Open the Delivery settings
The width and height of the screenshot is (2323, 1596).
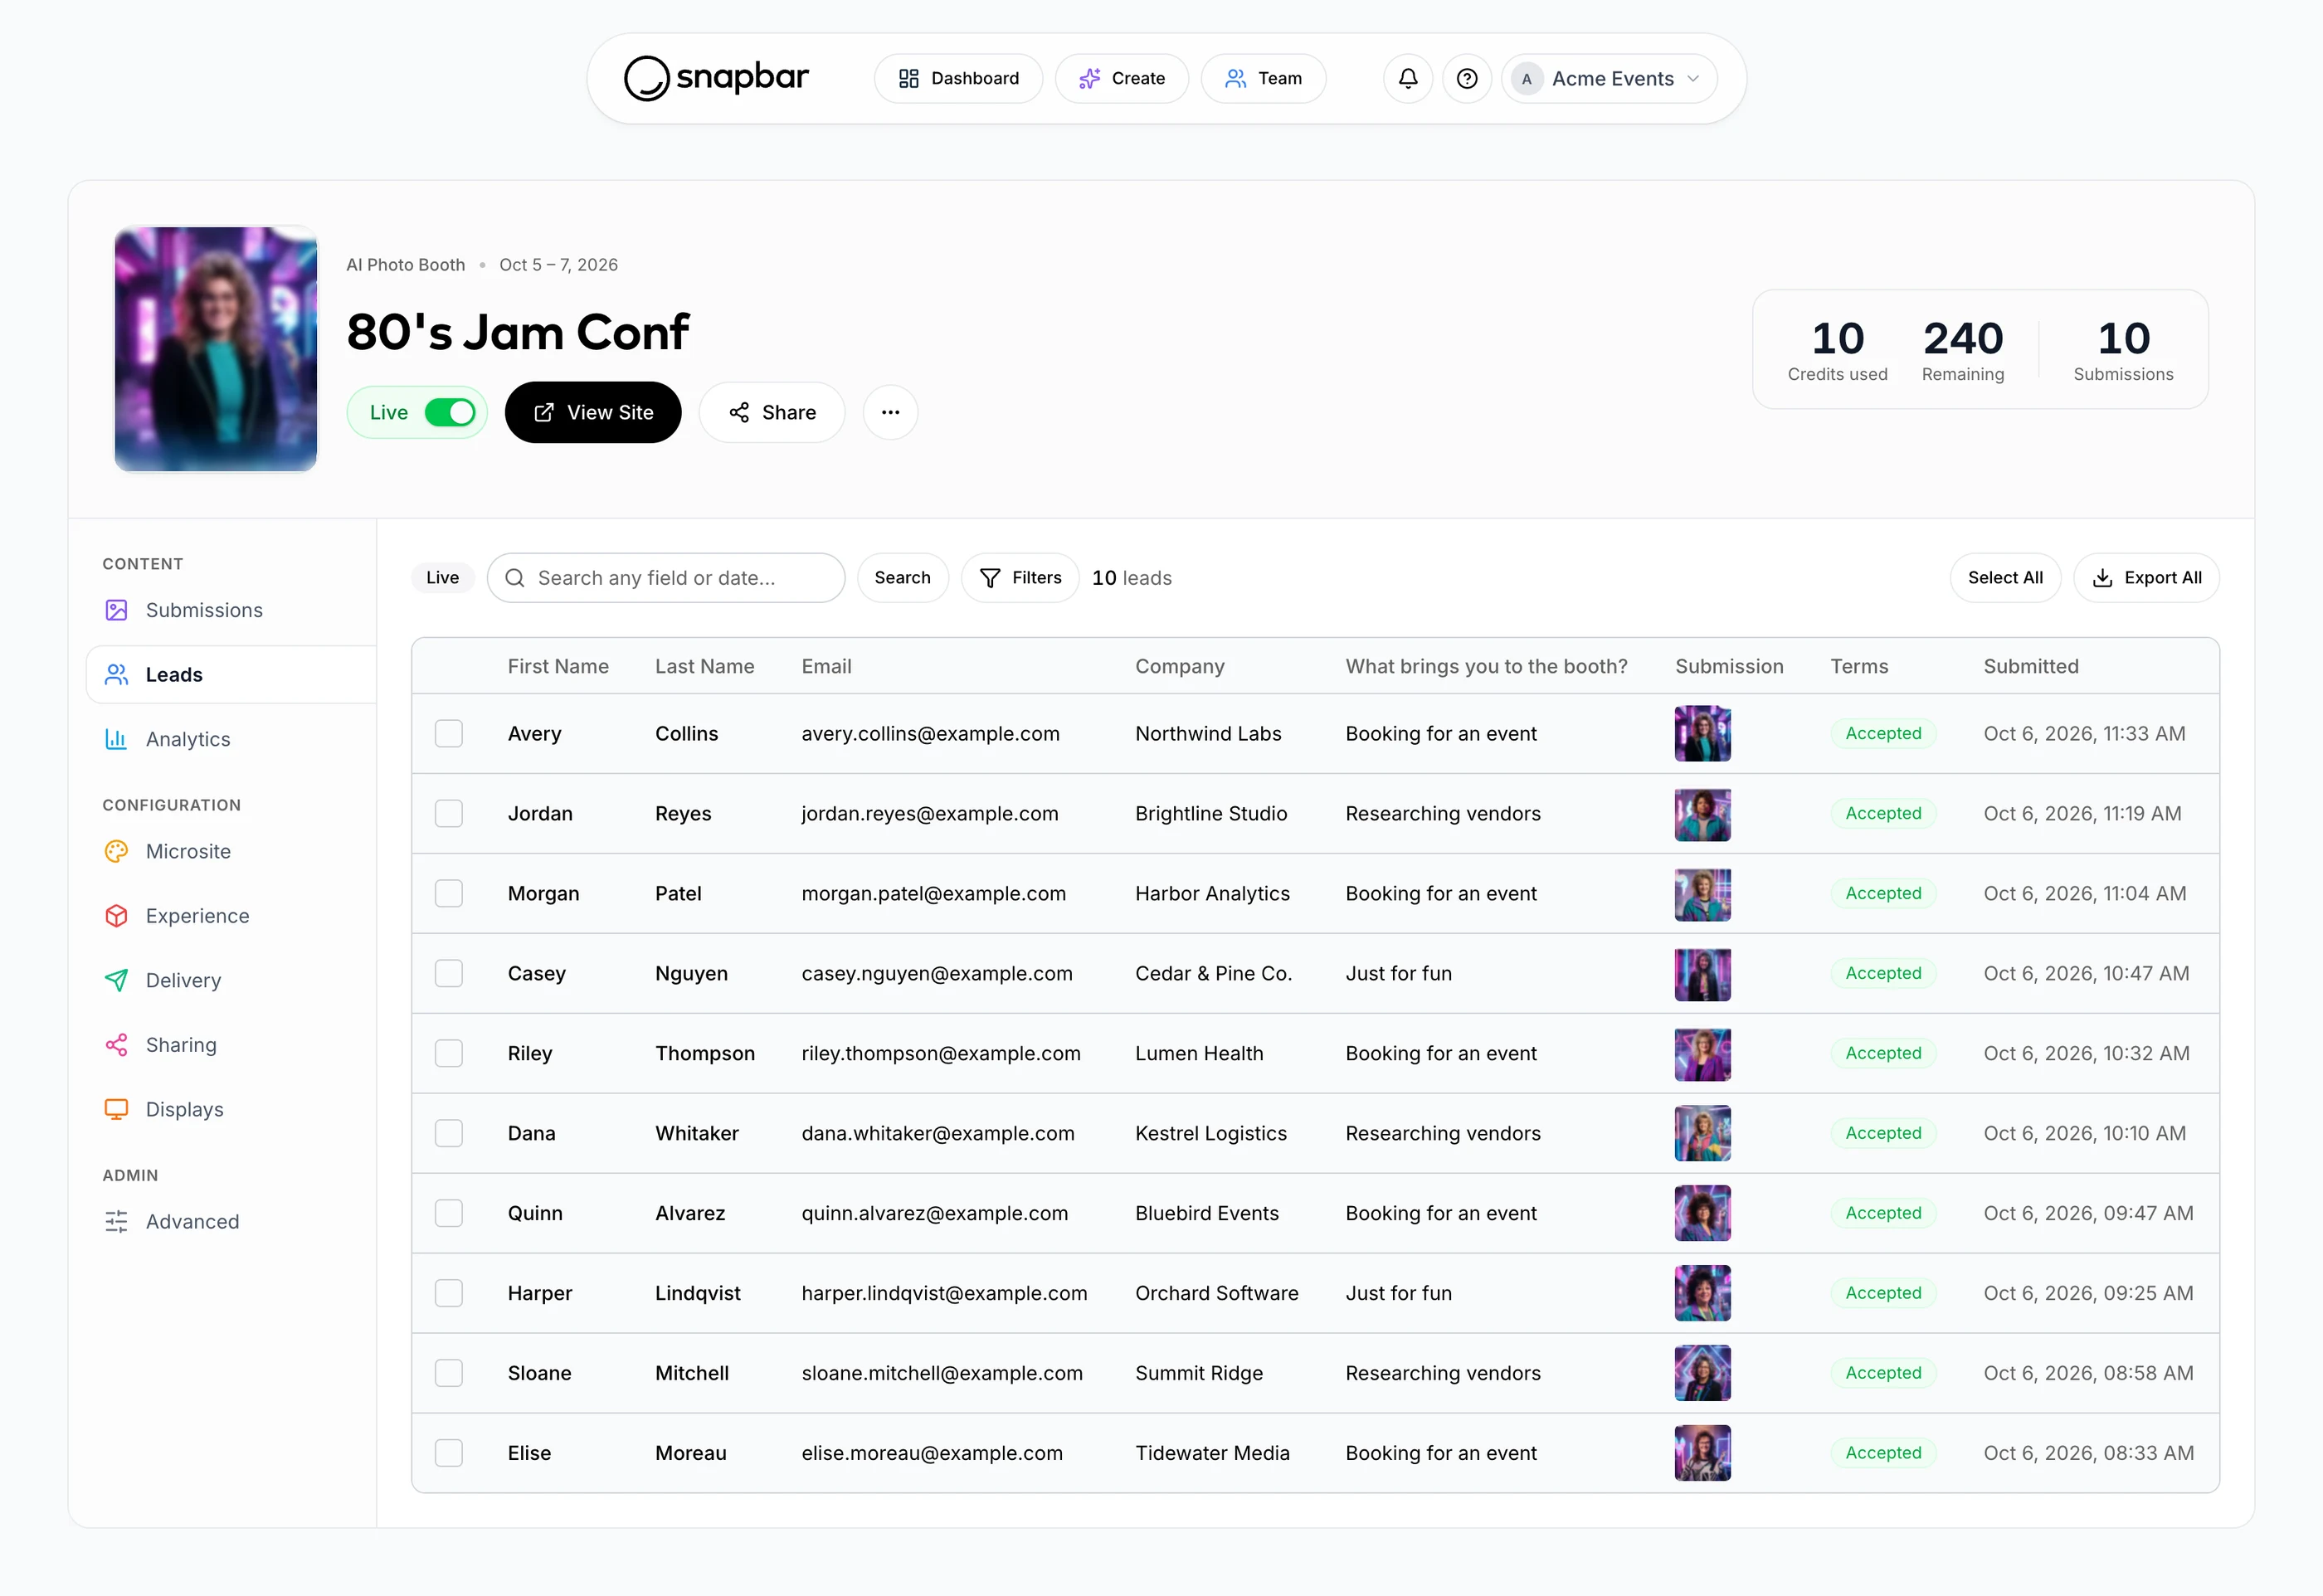point(231,980)
